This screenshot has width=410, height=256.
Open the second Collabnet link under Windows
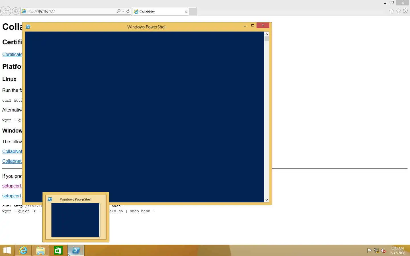click(12, 161)
